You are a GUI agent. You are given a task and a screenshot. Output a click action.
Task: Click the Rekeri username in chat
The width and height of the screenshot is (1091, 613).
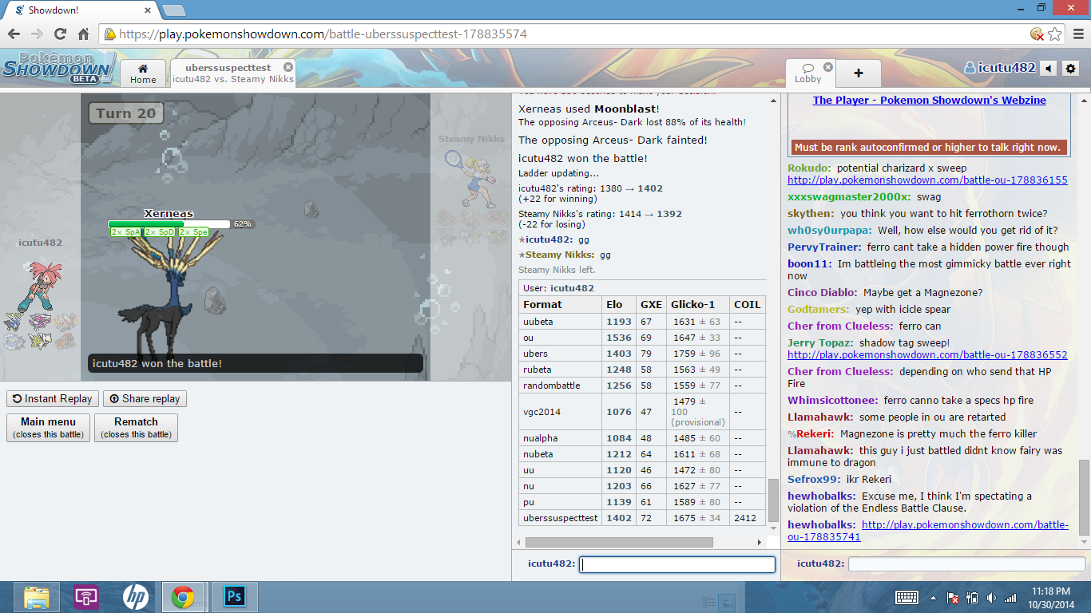tap(814, 434)
